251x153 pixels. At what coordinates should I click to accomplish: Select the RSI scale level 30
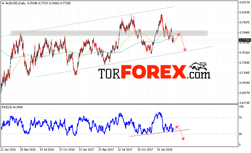[x=240, y=134]
